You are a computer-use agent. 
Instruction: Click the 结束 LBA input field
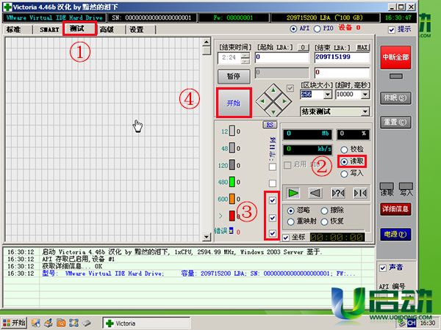342,57
